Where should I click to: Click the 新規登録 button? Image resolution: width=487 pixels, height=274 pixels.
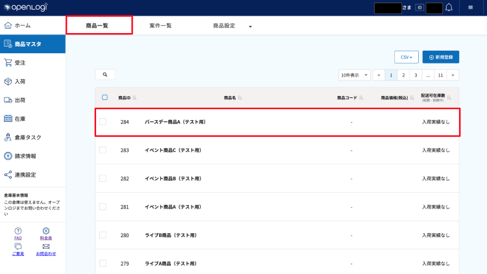[441, 57]
